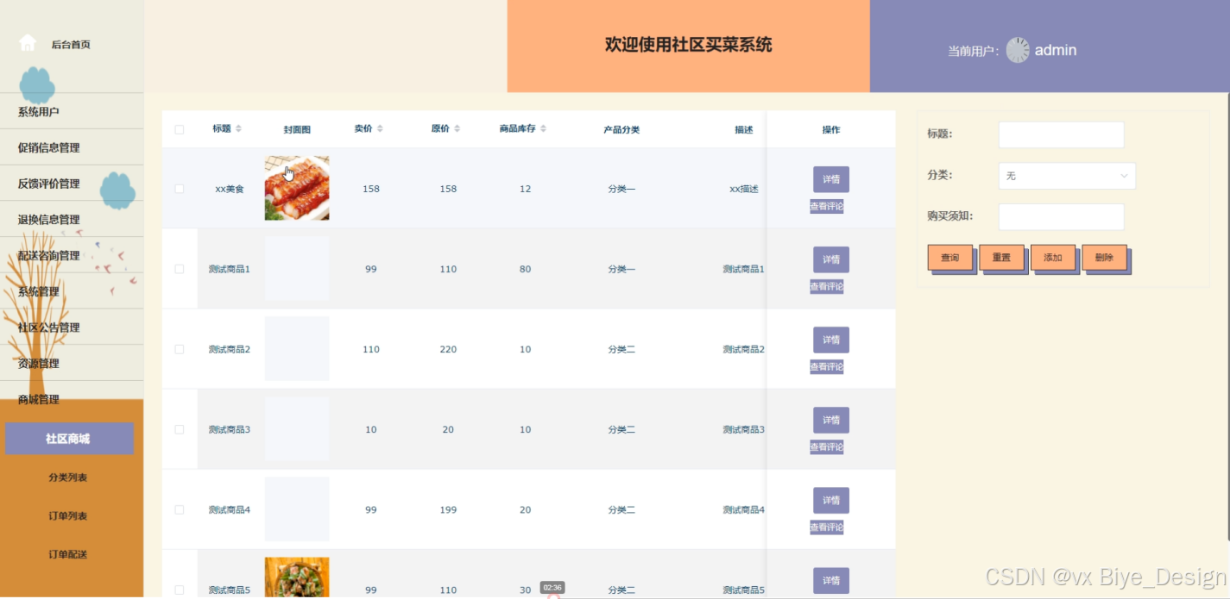Toggle the select-all header checkbox
Image resolution: width=1230 pixels, height=599 pixels.
coord(180,130)
